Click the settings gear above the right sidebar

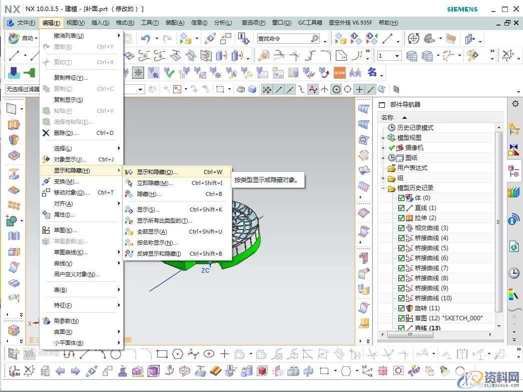click(x=515, y=104)
